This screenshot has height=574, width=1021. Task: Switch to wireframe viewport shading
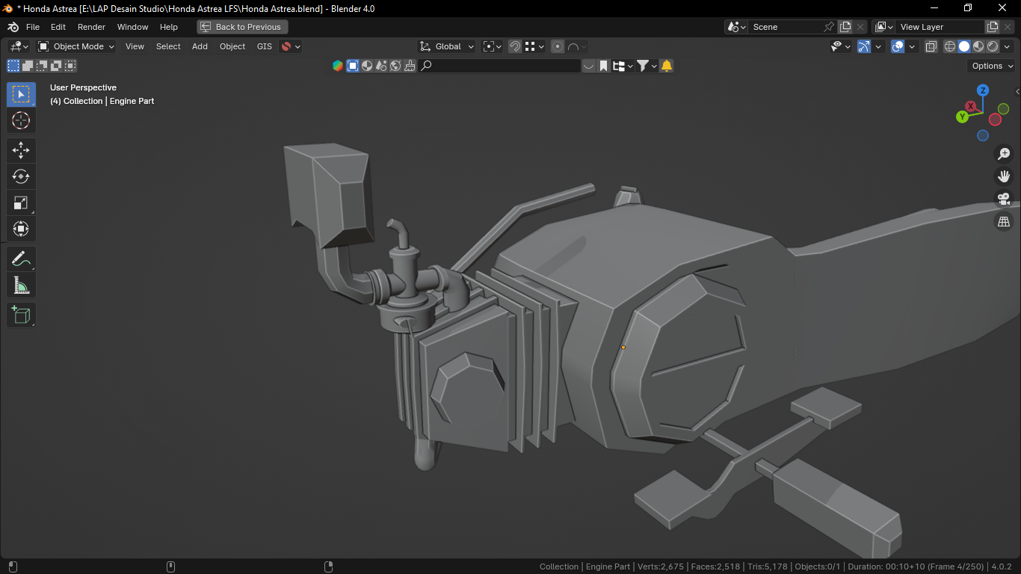click(x=950, y=46)
